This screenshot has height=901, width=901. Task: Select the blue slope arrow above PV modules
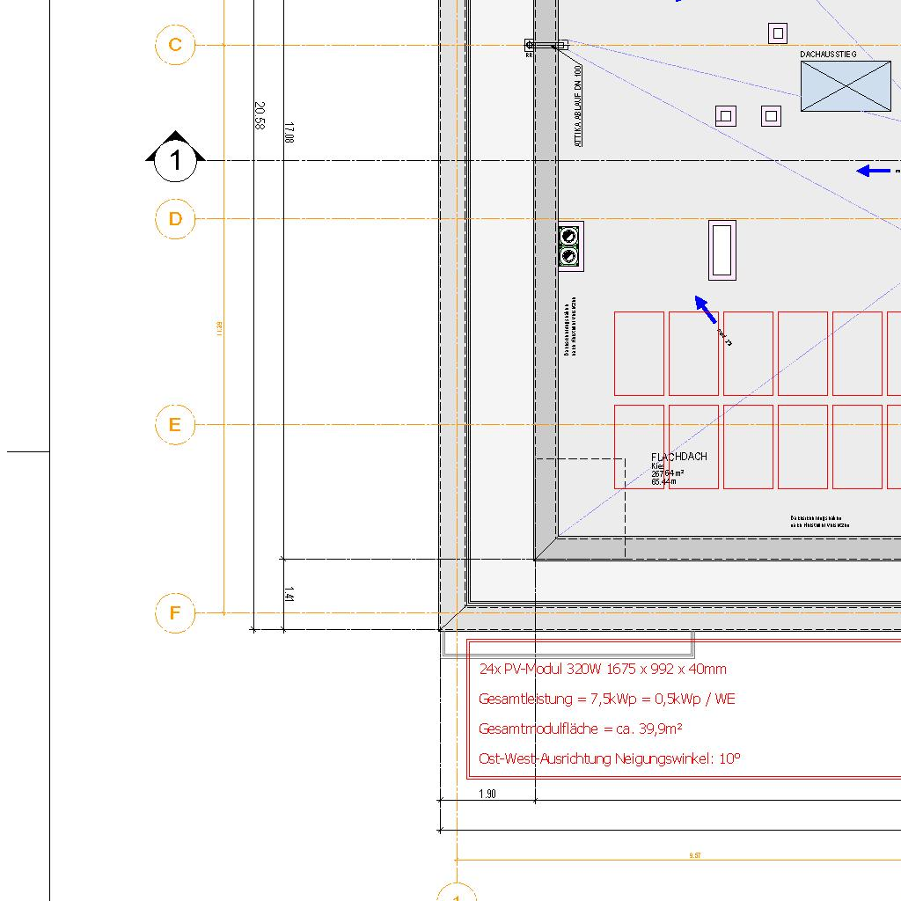[707, 310]
